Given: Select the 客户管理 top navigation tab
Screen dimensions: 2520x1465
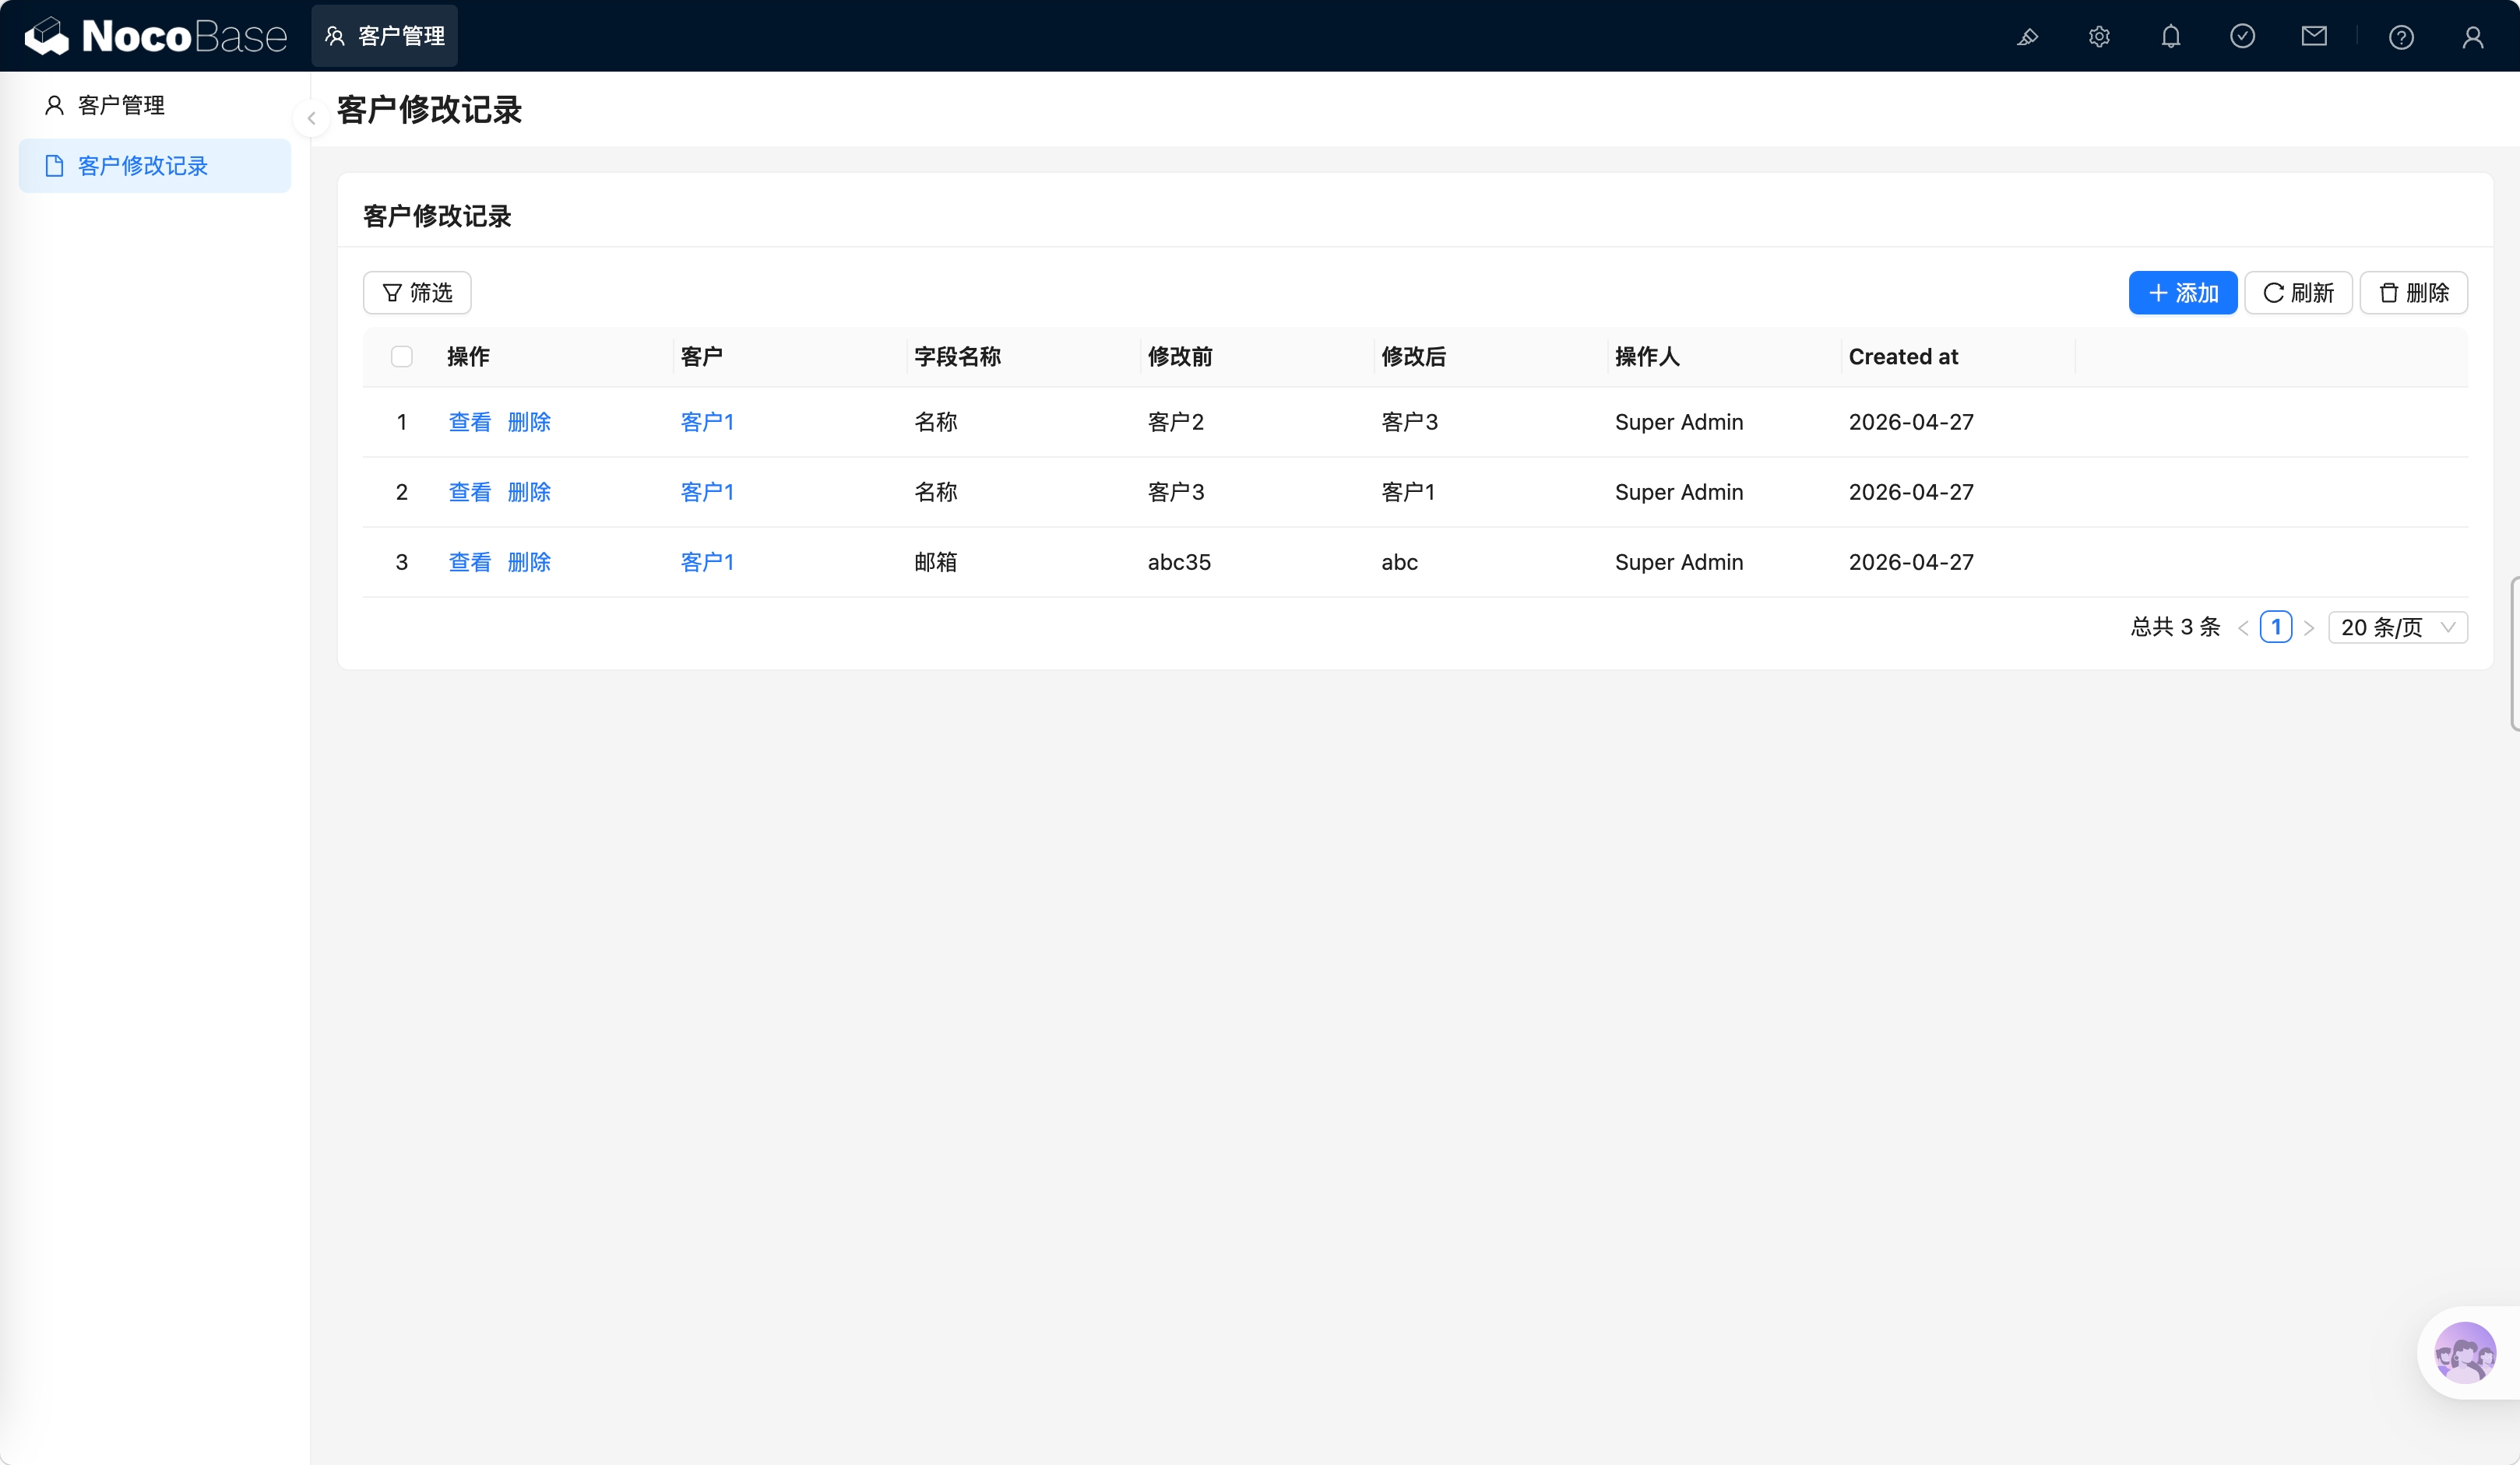Looking at the screenshot, I should [x=385, y=36].
